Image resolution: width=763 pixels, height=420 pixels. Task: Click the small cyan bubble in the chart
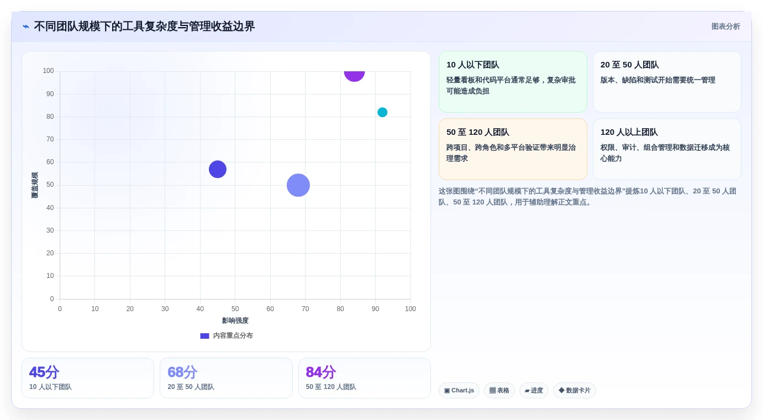click(x=382, y=112)
